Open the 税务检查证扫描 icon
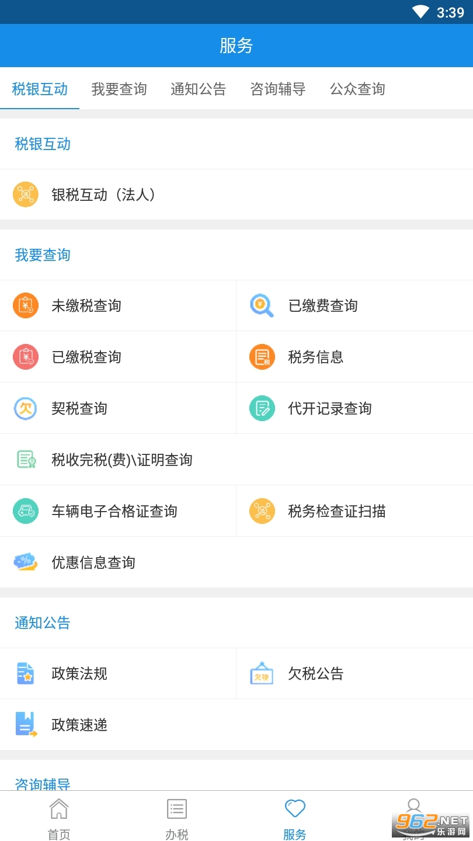This screenshot has height=841, width=473. [x=262, y=511]
